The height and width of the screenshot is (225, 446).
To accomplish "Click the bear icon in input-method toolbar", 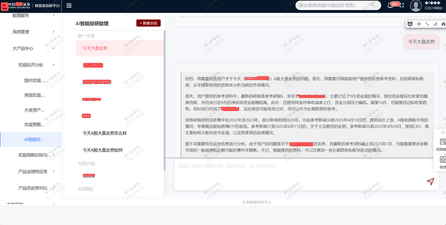I will pos(410,24).
